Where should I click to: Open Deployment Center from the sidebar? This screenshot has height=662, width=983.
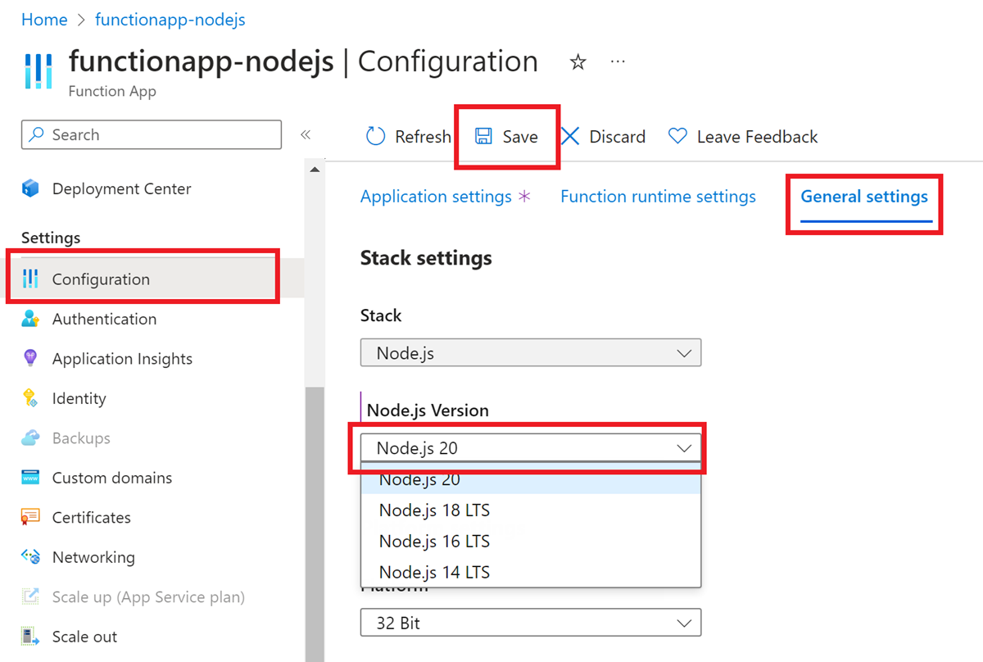click(x=121, y=189)
